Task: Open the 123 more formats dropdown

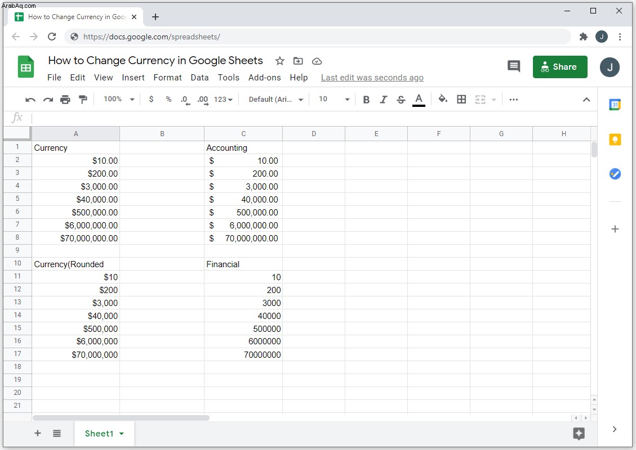Action: coord(223,99)
